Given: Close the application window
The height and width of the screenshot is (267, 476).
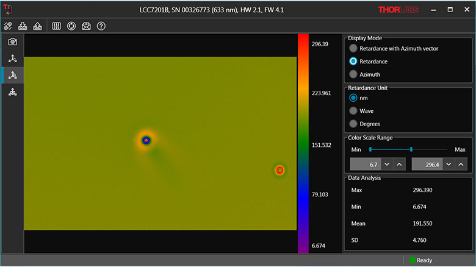Looking at the screenshot, I should [467, 10].
